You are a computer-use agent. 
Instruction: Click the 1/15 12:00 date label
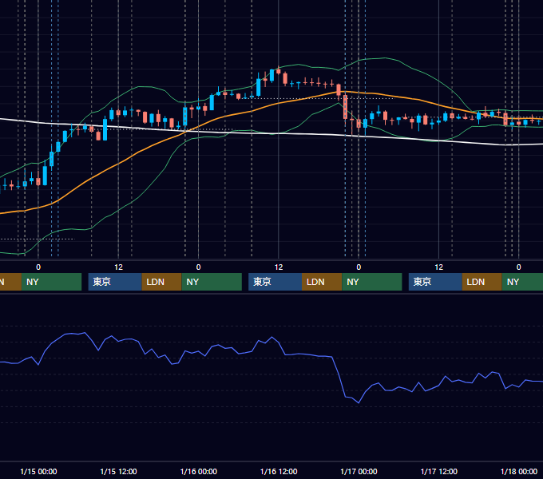pos(118,471)
